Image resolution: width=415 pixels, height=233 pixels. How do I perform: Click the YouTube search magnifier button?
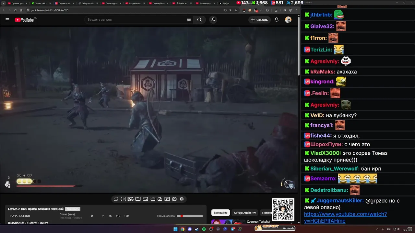tap(199, 20)
